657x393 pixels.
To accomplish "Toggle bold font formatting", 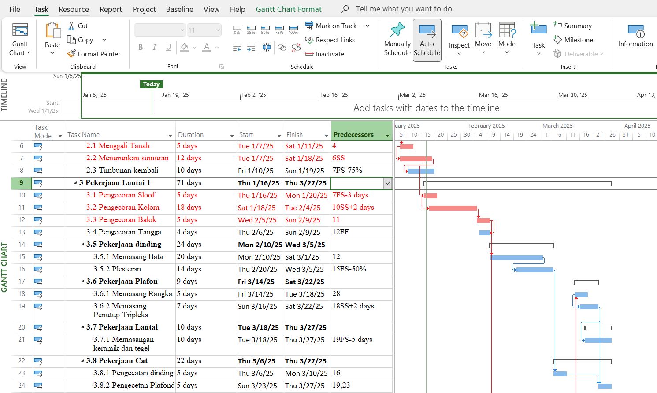I will pos(141,47).
